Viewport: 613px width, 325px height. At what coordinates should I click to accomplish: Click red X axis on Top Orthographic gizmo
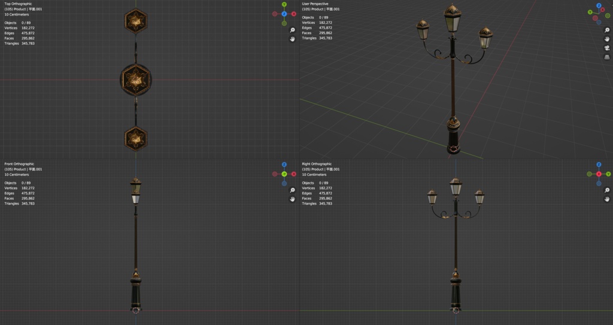coord(293,14)
